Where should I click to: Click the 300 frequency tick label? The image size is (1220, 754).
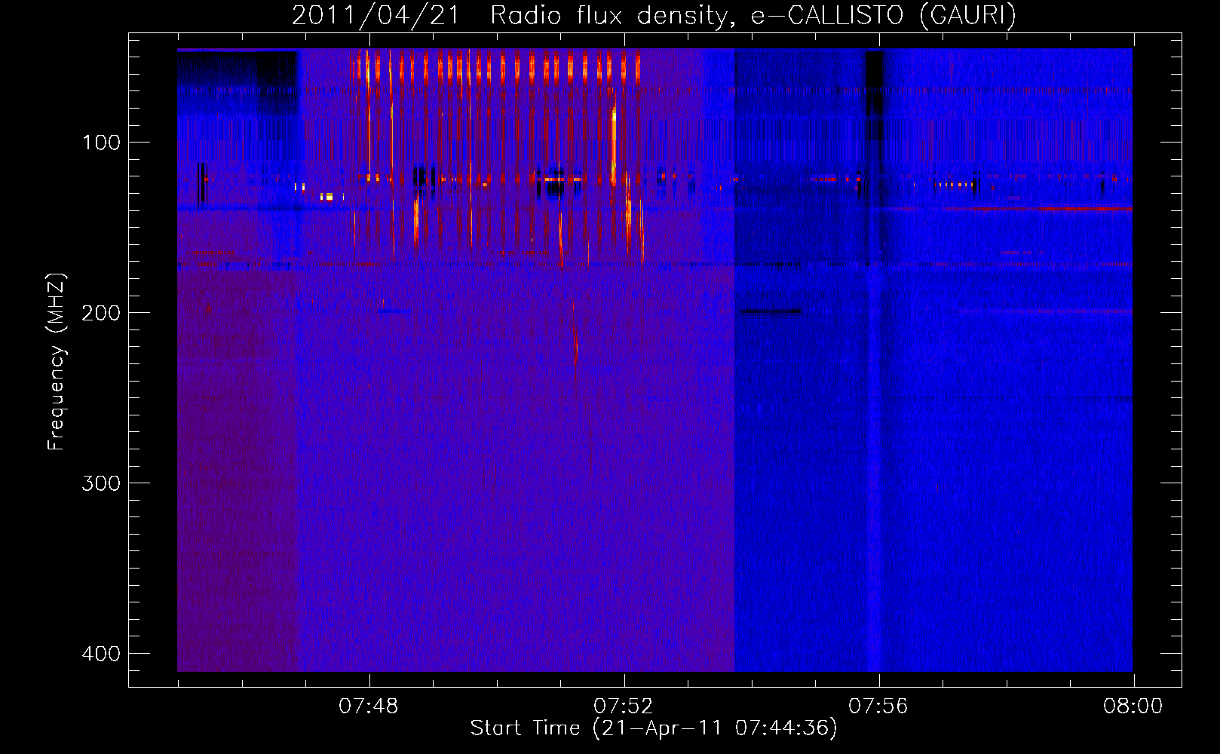(x=101, y=483)
